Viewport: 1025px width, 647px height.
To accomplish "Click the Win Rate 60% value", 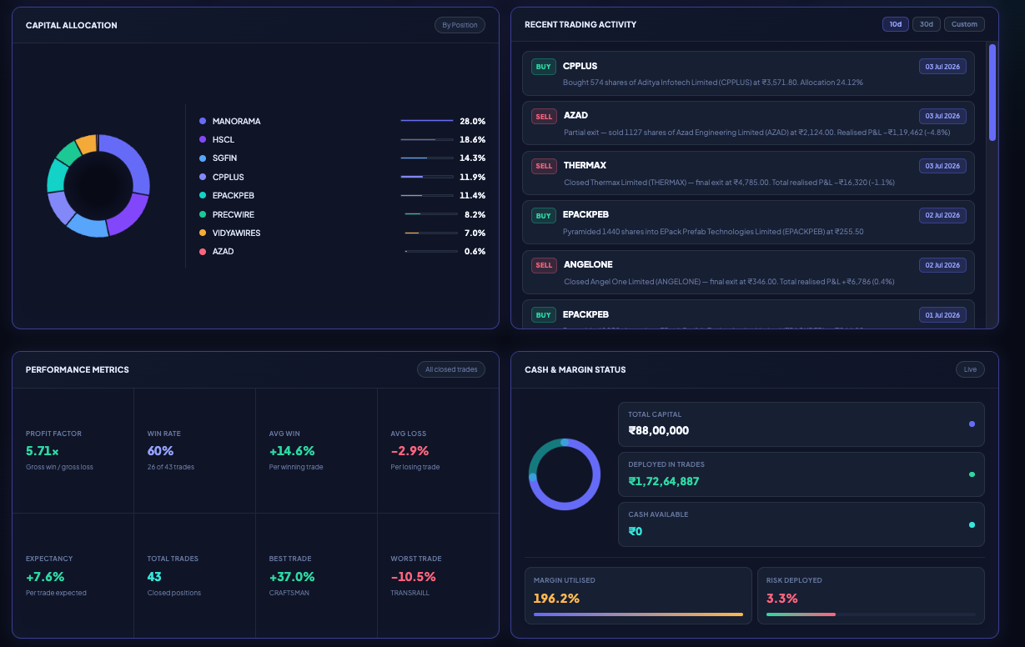I will tap(160, 450).
